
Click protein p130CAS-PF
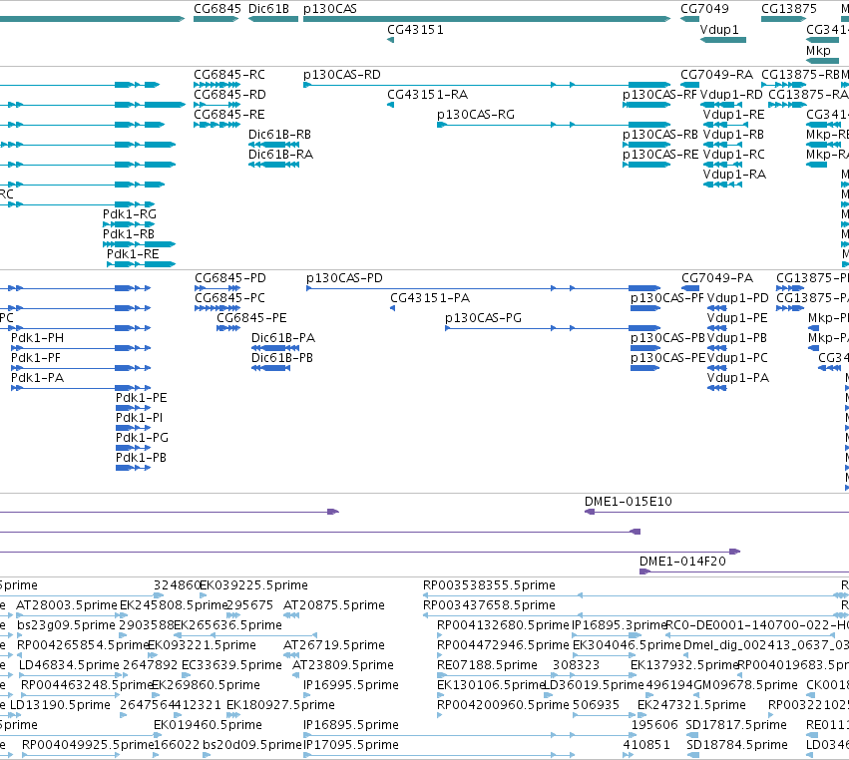[667, 298]
